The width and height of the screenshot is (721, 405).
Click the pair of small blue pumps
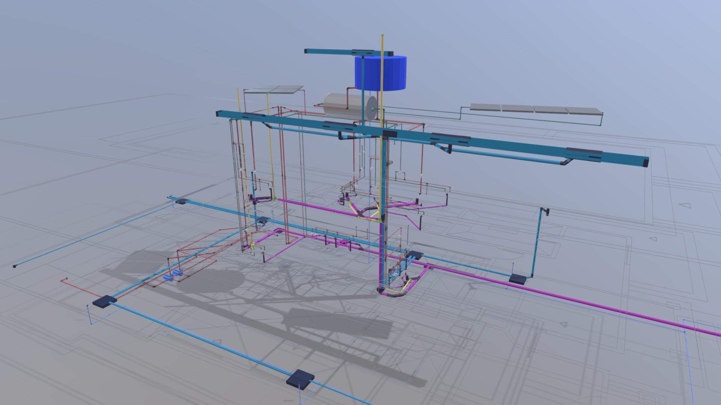coord(173,275)
